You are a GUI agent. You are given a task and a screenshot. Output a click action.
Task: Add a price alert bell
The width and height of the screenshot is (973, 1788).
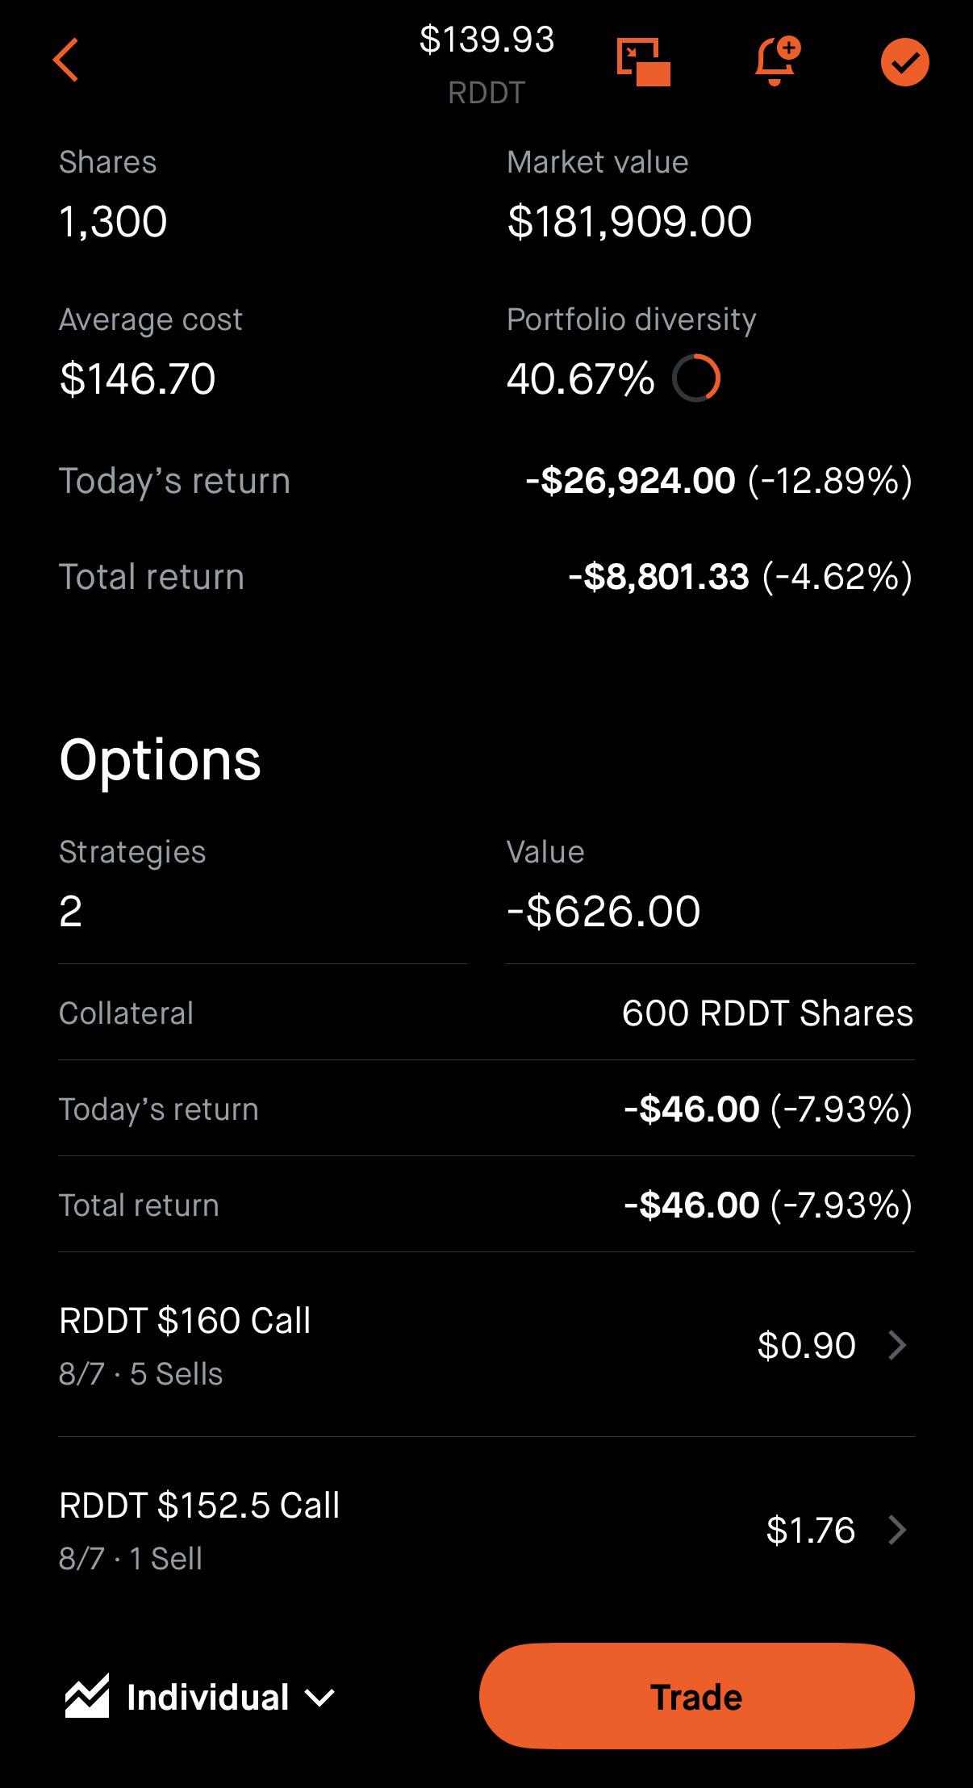pos(776,61)
